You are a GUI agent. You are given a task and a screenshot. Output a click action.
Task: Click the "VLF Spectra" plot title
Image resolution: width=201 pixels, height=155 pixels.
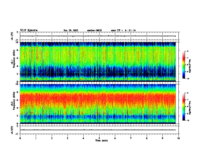29,30
